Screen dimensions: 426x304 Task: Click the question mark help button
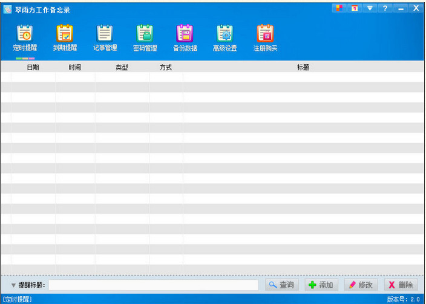[x=385, y=8]
